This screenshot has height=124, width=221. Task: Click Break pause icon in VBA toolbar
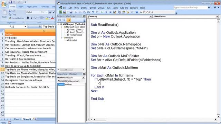click(106, 12)
